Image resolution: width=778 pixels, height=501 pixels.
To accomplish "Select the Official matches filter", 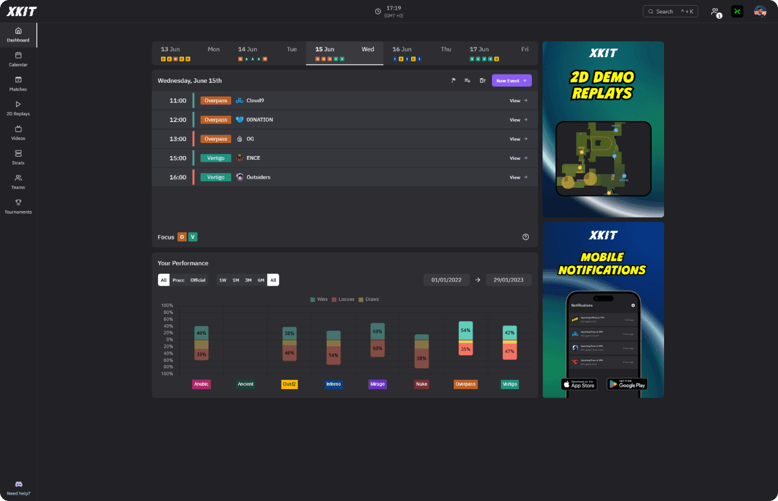I will click(197, 280).
